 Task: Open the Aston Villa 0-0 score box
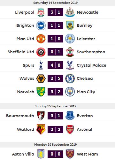(x=55, y=154)
